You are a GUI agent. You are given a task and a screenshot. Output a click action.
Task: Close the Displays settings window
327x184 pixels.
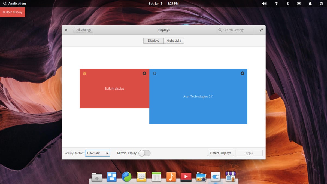tap(66, 30)
